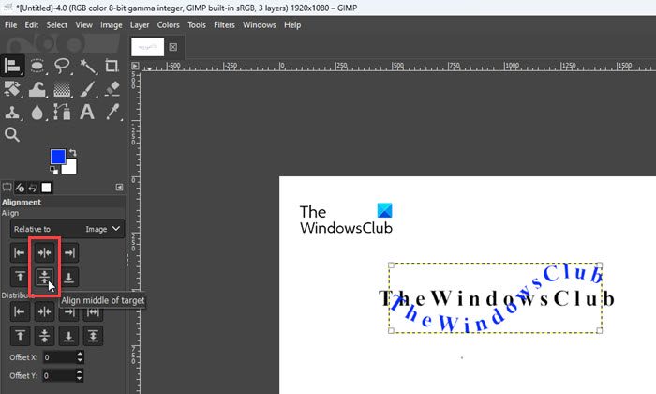Switch to the Tool Options tab
Screen dimensions: 656x394
tap(7, 188)
